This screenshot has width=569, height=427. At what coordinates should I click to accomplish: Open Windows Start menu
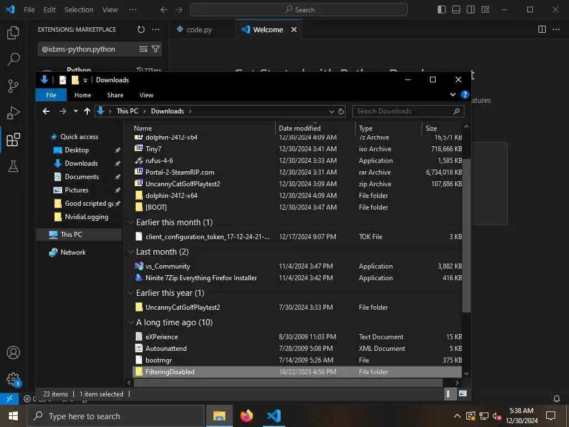click(x=13, y=416)
